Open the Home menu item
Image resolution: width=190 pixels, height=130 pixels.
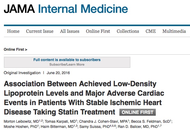pos(13,31)
